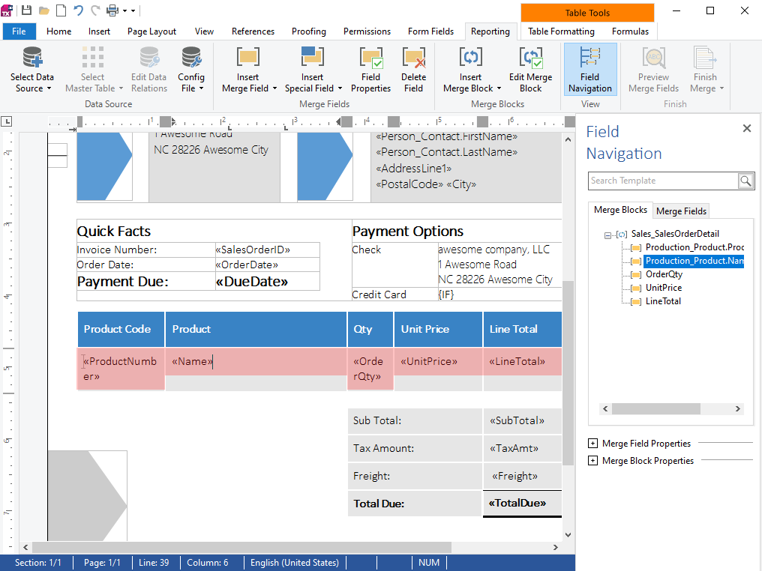Select the Data Source icon

[31, 69]
